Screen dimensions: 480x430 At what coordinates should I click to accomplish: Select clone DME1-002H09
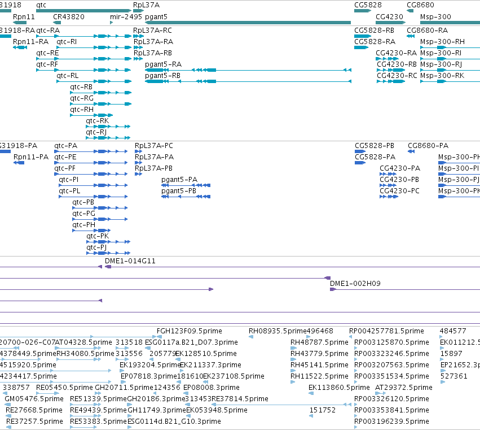[405, 290]
